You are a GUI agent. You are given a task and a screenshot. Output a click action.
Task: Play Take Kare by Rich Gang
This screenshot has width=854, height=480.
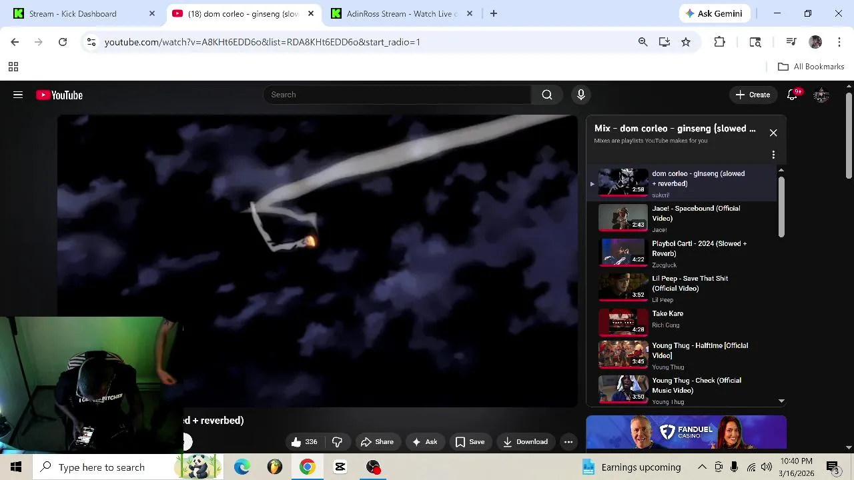[682, 323]
